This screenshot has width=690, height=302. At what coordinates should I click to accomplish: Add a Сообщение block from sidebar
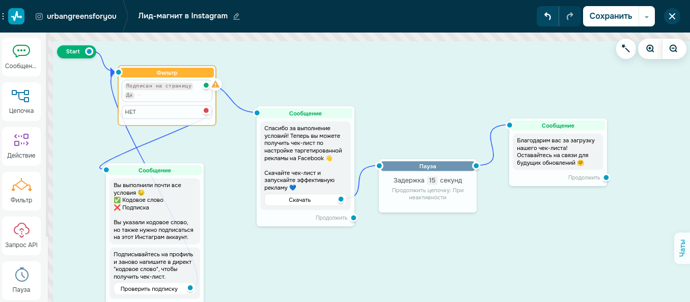(x=21, y=56)
